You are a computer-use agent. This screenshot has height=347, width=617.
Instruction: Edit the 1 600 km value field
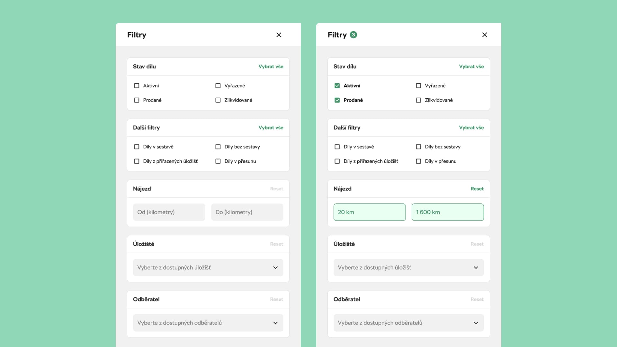tap(447, 212)
